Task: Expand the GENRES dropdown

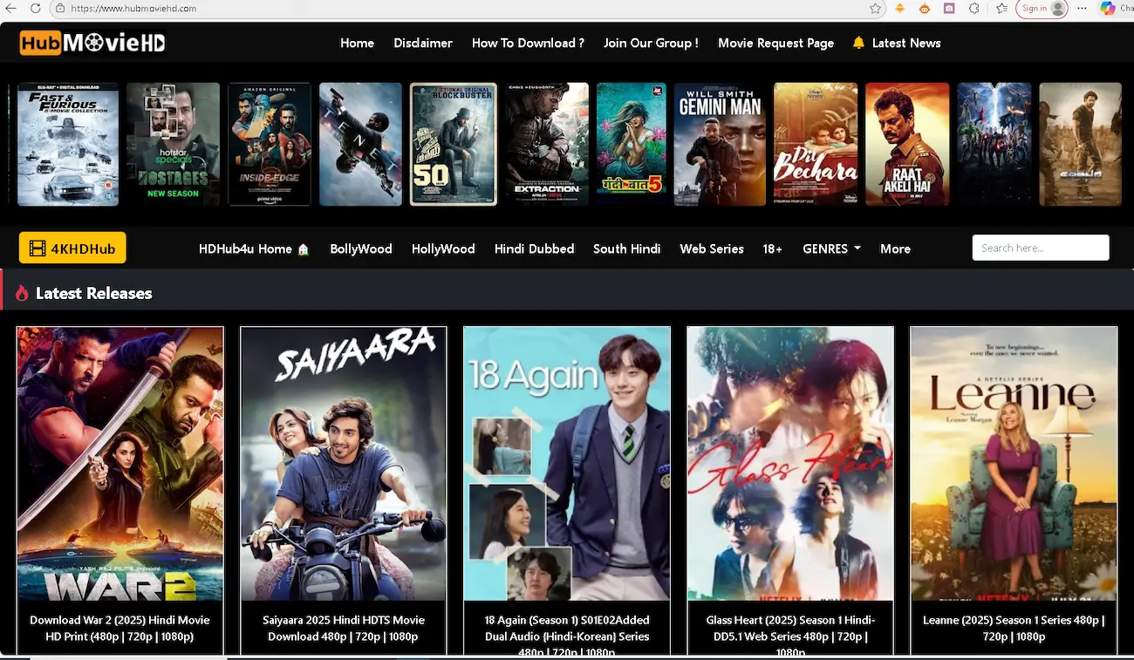Action: (x=830, y=248)
